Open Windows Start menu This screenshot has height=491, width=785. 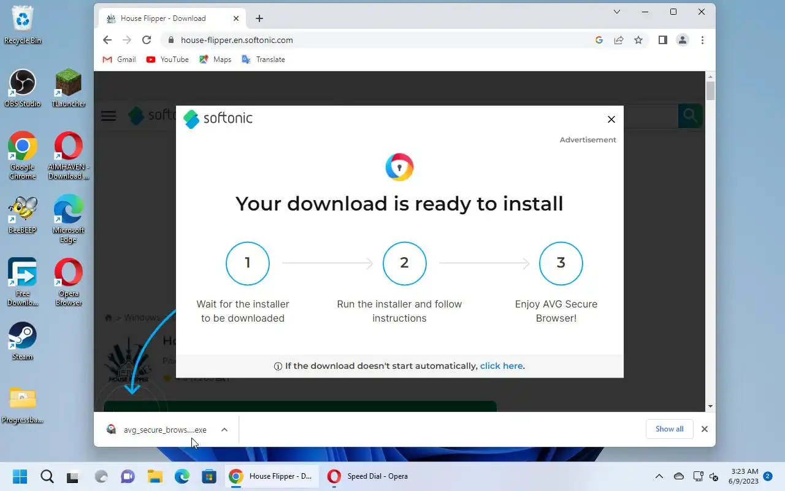point(20,476)
